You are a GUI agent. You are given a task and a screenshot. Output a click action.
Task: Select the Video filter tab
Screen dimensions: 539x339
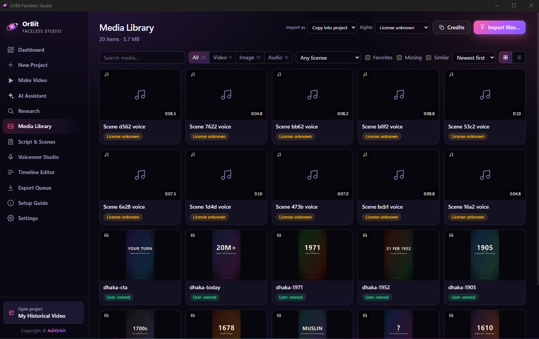click(x=222, y=57)
